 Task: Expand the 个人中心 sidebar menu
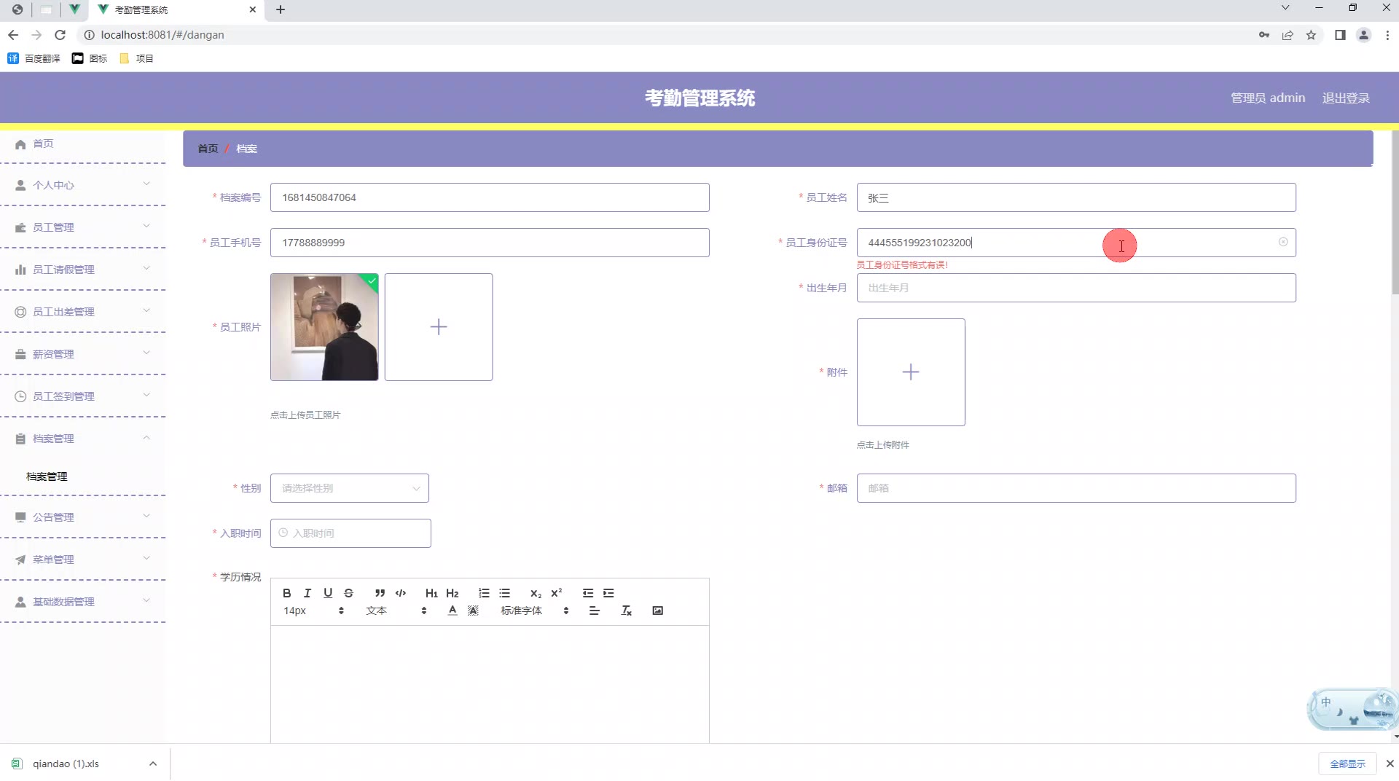[x=83, y=185]
